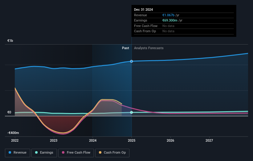Image resolution: width=253 pixels, height=161 pixels.
Task: Click the €1.067b revenue value
Action: [169, 15]
